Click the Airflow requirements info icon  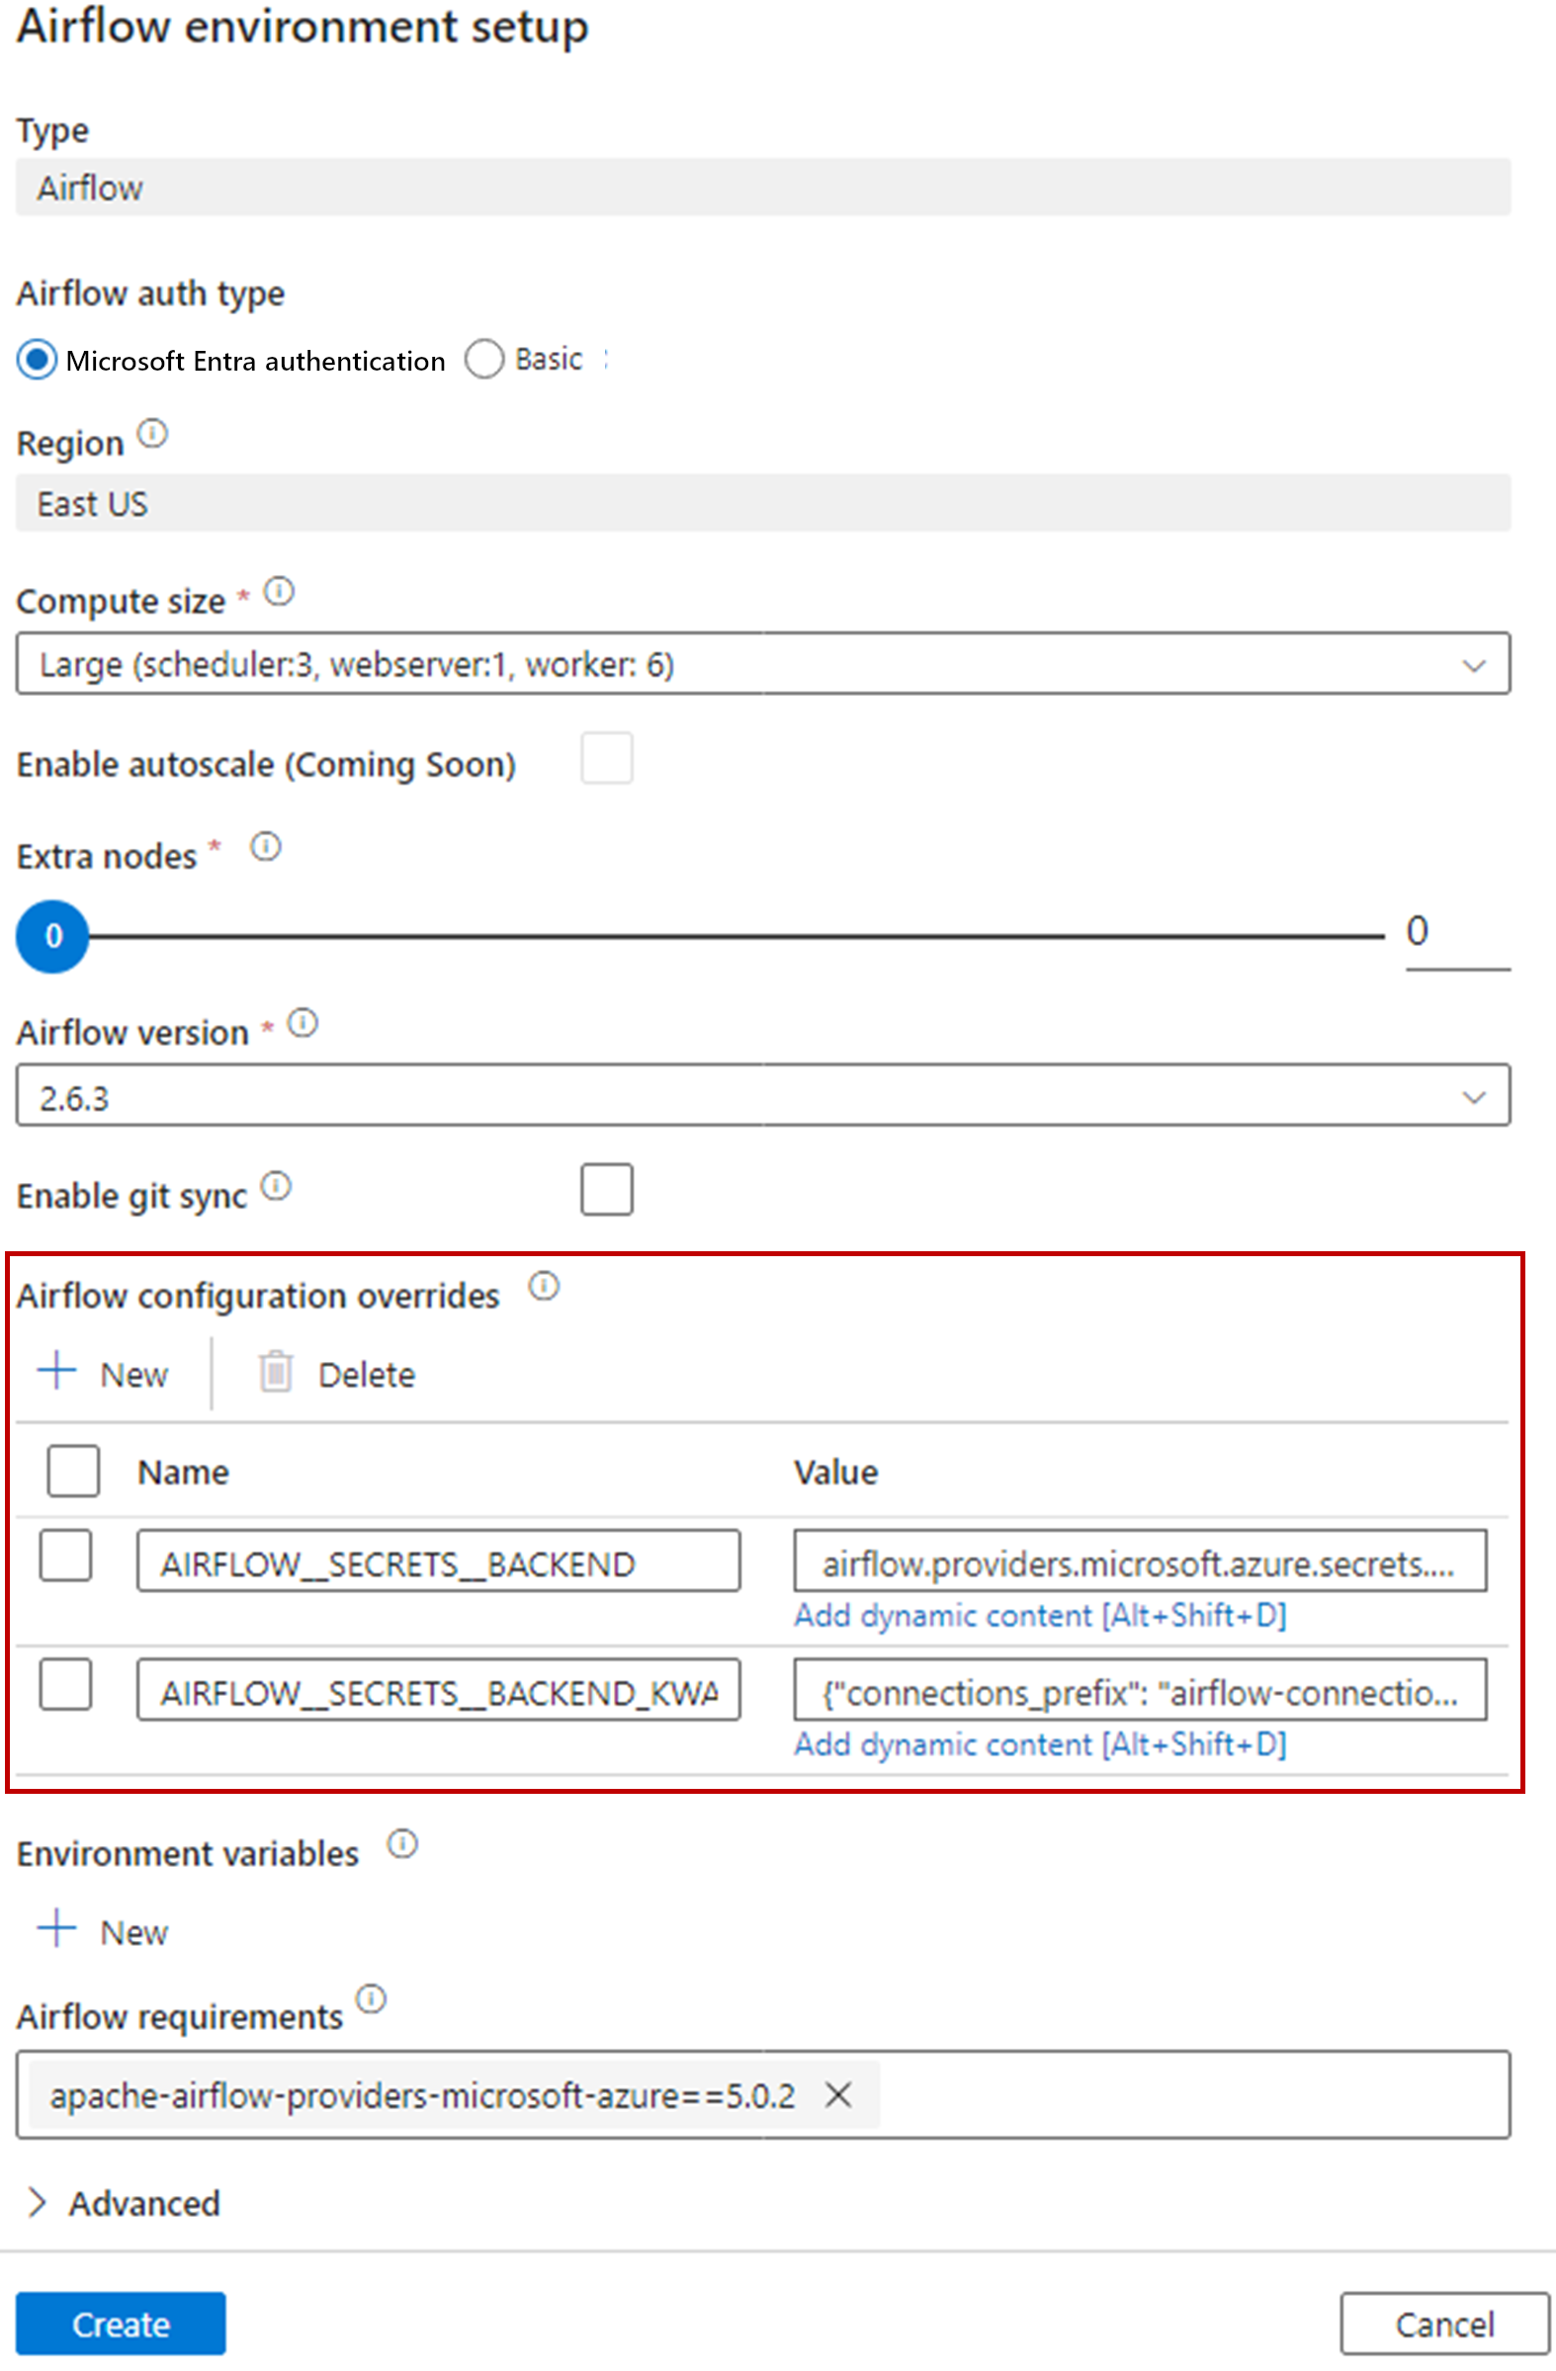click(x=371, y=1999)
